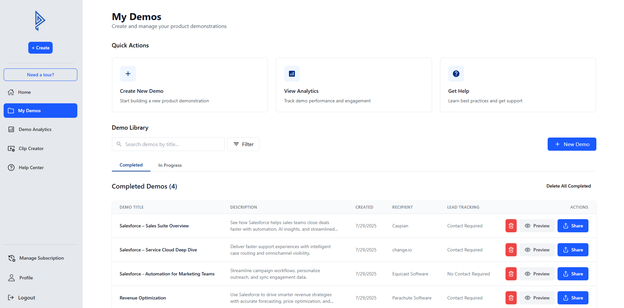Switch to the In Progress tab
624x308 pixels.
[x=170, y=165]
